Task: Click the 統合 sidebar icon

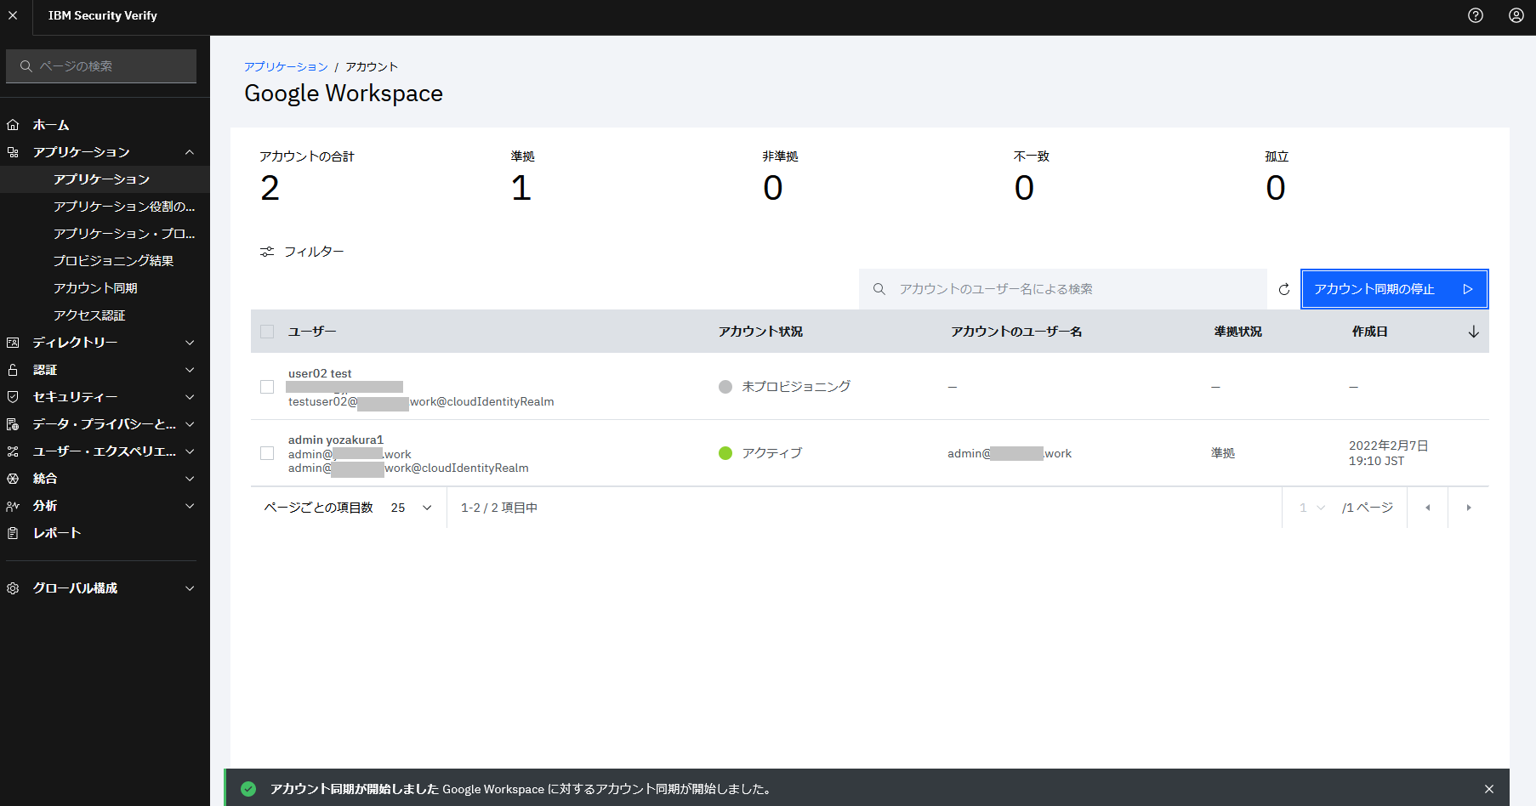Action: [x=13, y=479]
